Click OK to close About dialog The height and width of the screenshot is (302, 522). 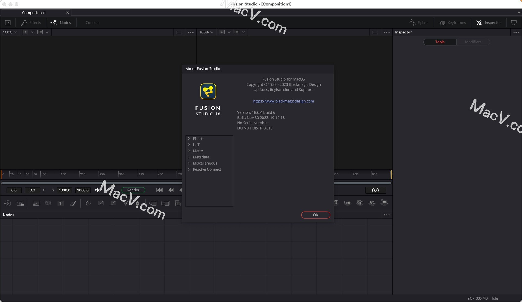(x=315, y=215)
